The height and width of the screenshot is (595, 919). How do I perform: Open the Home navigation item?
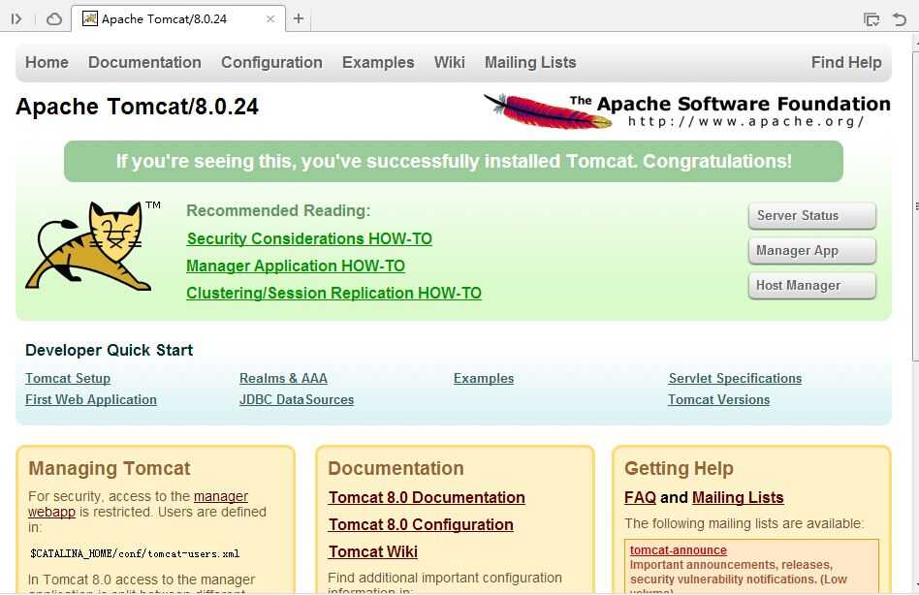pyautogui.click(x=47, y=63)
